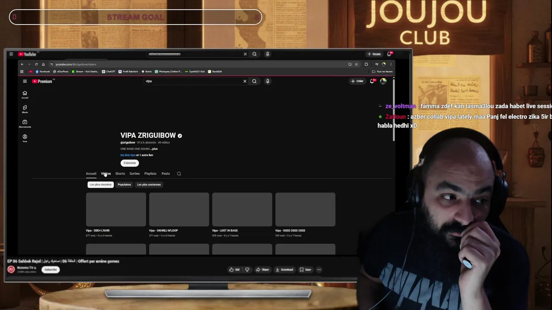The width and height of the screenshot is (552, 310).
Task: Select the 'Les plus anciennes' filter chip
Action: point(149,185)
